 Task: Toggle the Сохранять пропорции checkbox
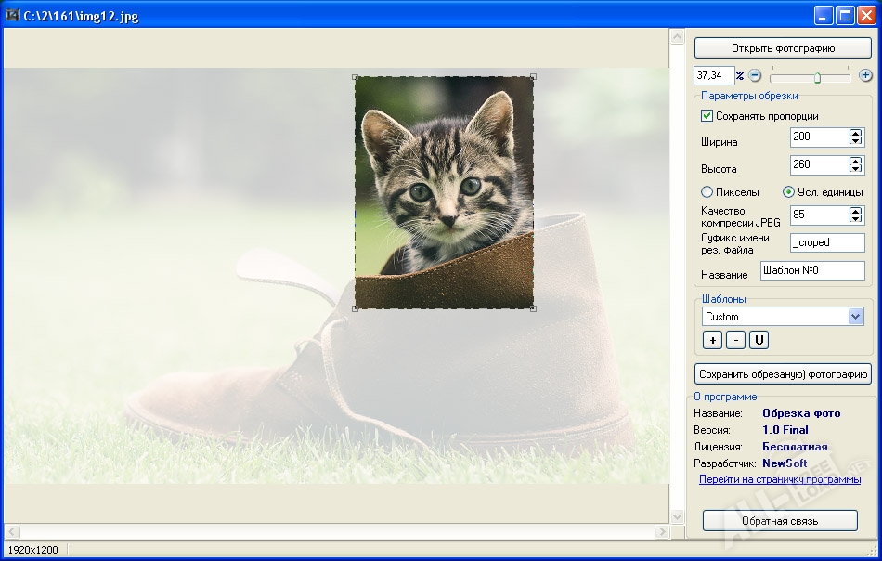pyautogui.click(x=707, y=116)
